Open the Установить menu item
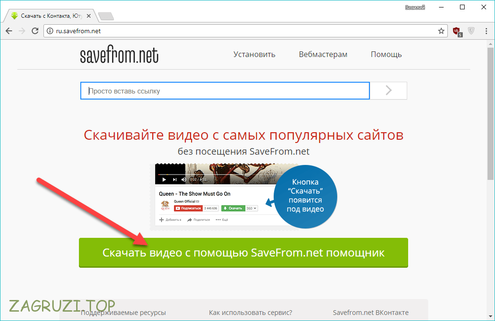 (254, 54)
